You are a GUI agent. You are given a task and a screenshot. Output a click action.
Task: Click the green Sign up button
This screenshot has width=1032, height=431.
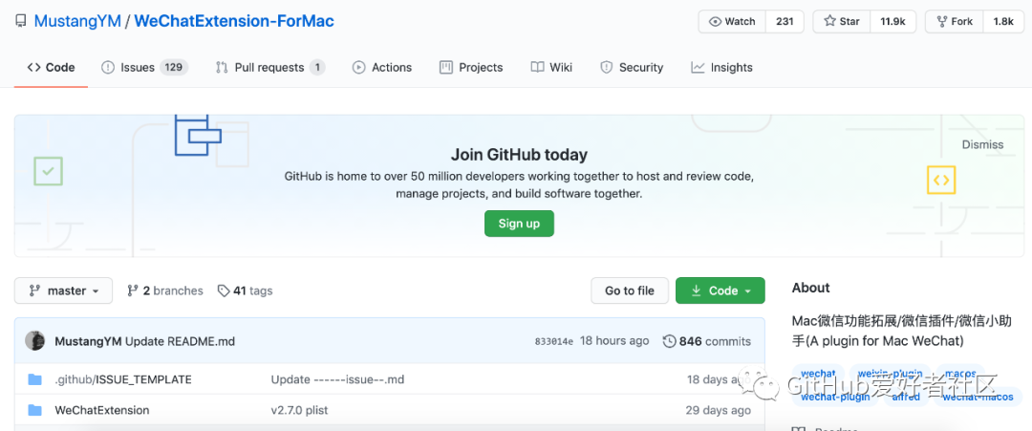pyautogui.click(x=519, y=223)
